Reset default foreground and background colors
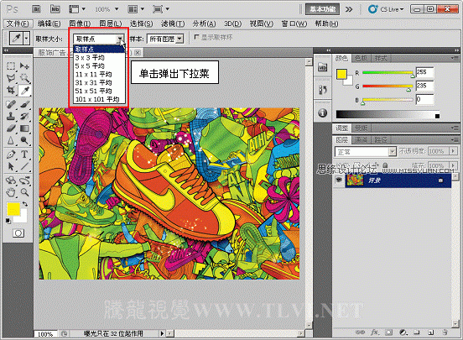The width and height of the screenshot is (463, 340). (x=8, y=221)
